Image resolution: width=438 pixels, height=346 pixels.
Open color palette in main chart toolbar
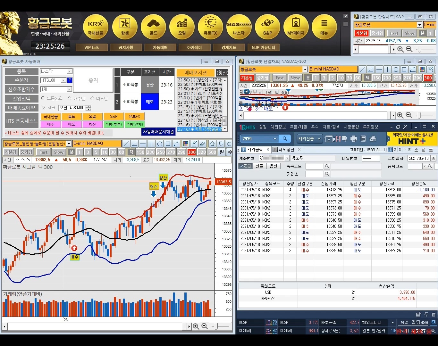pos(186,144)
